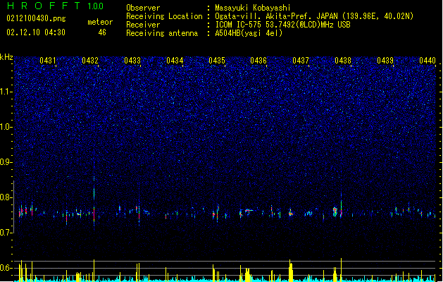Screen dimensions: 443x282
Task: Click the 0.7 kHz frequency label
Action: pyautogui.click(x=6, y=233)
